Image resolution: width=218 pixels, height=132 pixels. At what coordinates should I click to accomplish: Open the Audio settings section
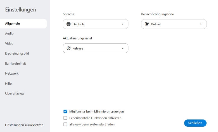pyautogui.click(x=10, y=33)
